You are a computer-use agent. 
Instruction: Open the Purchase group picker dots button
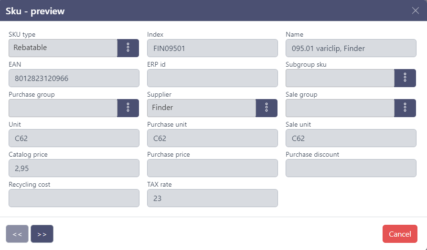click(128, 108)
